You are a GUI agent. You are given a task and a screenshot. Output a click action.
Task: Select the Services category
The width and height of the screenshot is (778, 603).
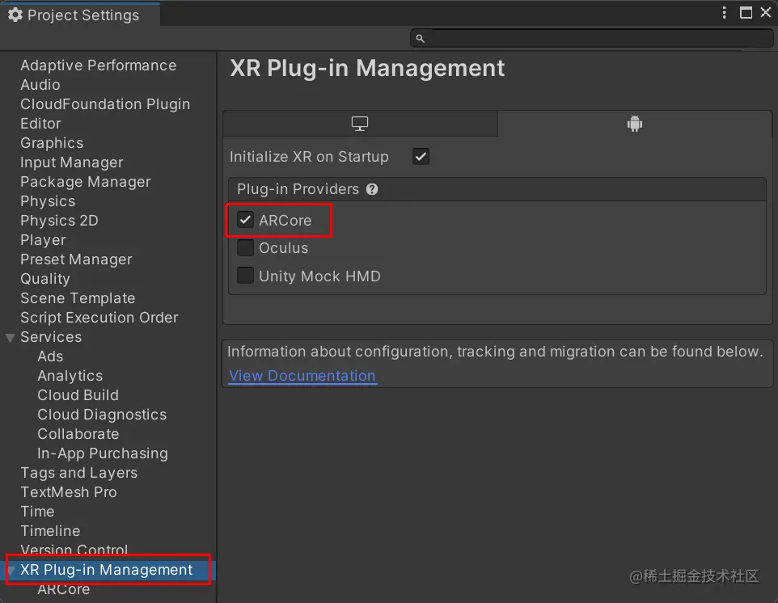point(51,337)
